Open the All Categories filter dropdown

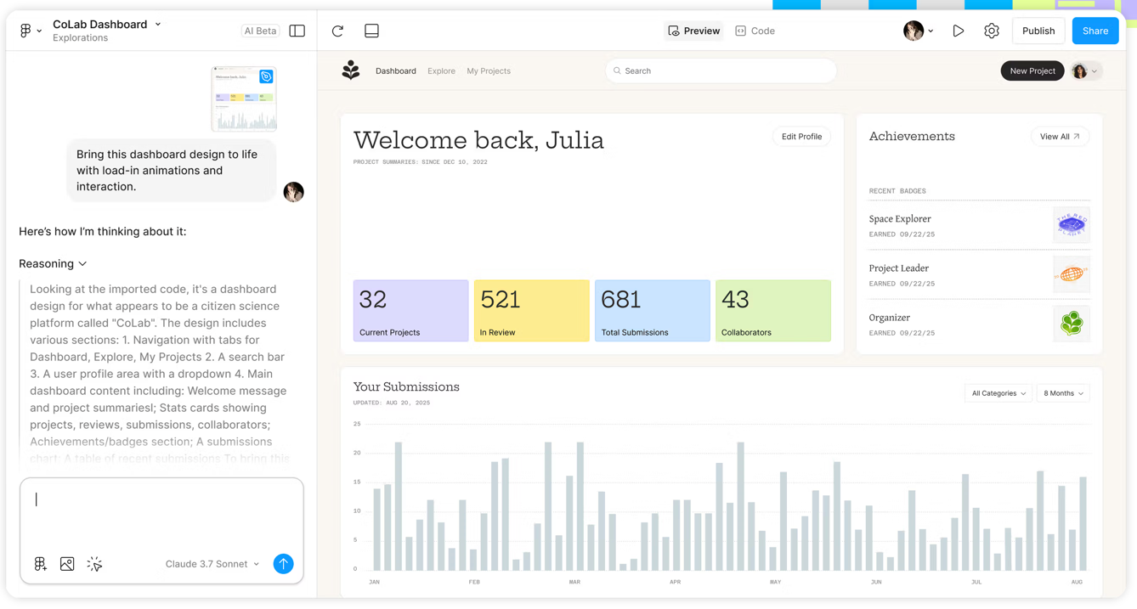tap(998, 393)
